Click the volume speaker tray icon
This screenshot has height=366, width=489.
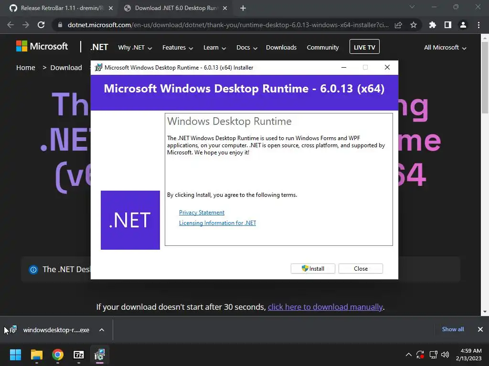(x=445, y=355)
